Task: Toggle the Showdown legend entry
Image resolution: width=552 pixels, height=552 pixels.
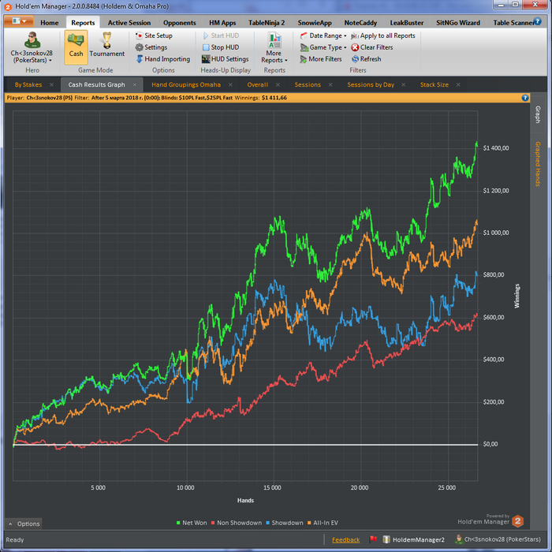Action: point(285,523)
